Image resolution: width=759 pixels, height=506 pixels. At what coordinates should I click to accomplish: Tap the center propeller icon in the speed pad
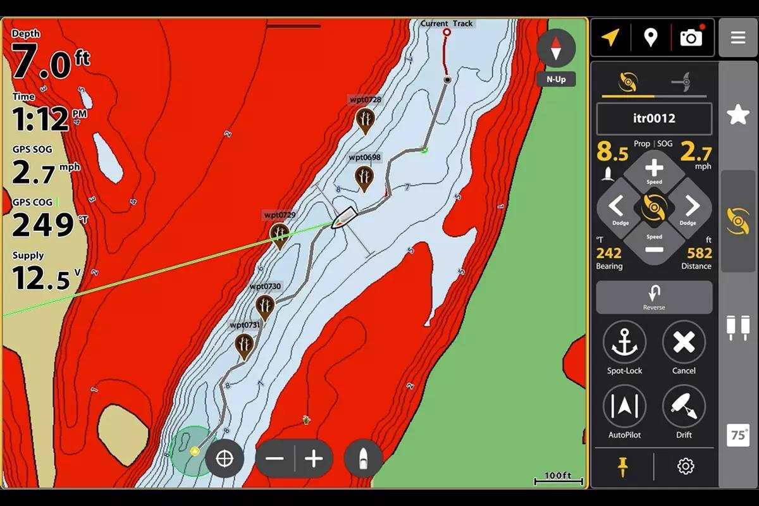653,208
